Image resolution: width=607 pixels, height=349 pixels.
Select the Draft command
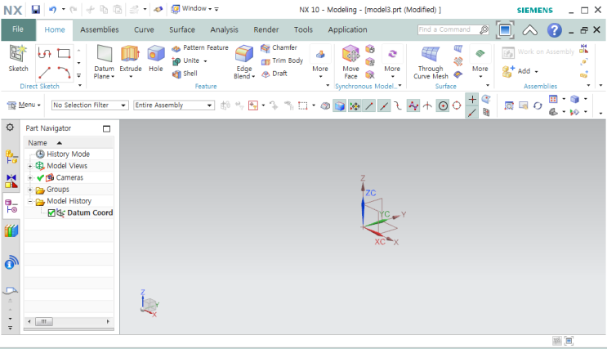274,74
